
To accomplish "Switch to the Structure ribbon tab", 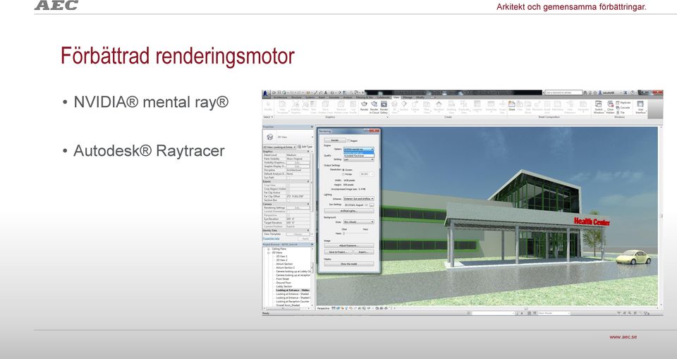I will click(296, 97).
